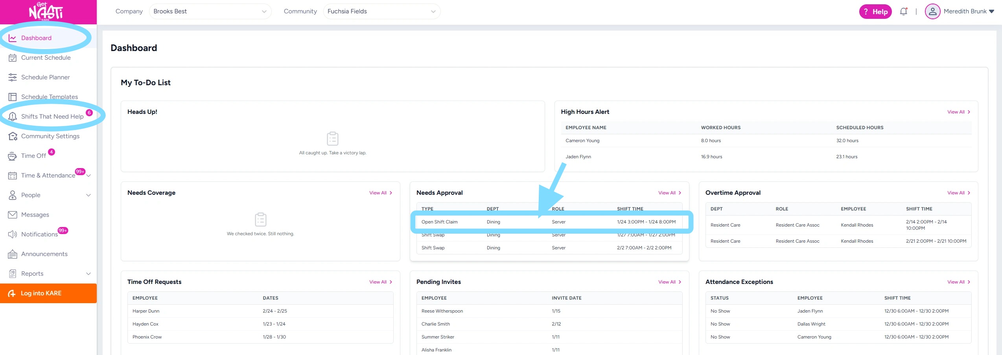Expand the People submenu chevron
This screenshot has height=355, width=1002.
[88, 195]
